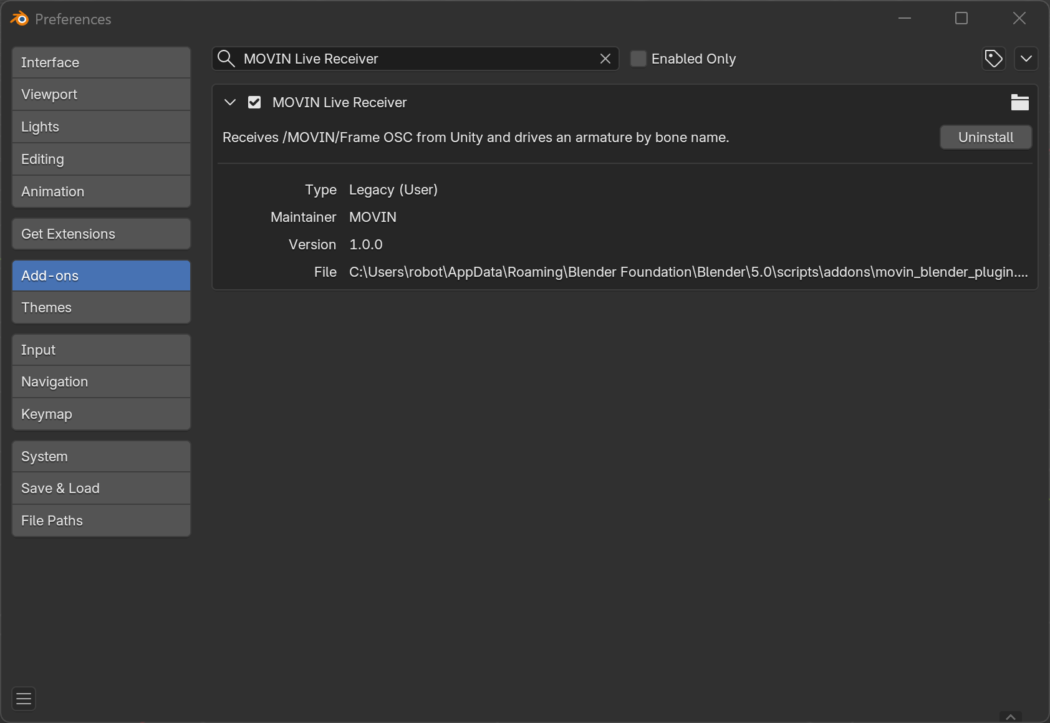
Task: Click the Blender logo in title bar
Action: (19, 19)
